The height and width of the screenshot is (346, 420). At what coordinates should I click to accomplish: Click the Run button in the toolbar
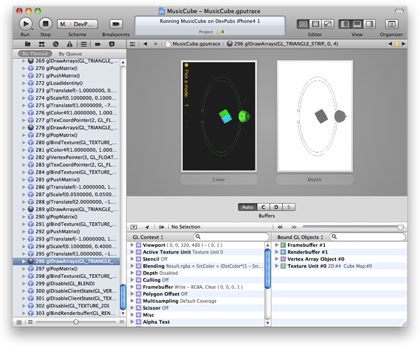point(26,24)
